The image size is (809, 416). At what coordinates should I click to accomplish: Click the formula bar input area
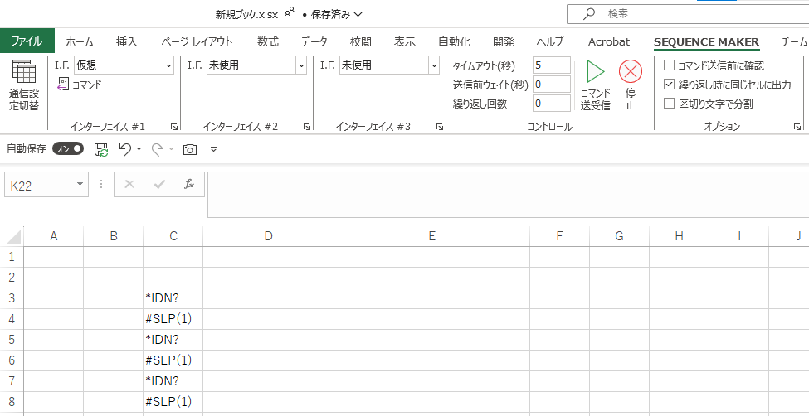point(508,195)
